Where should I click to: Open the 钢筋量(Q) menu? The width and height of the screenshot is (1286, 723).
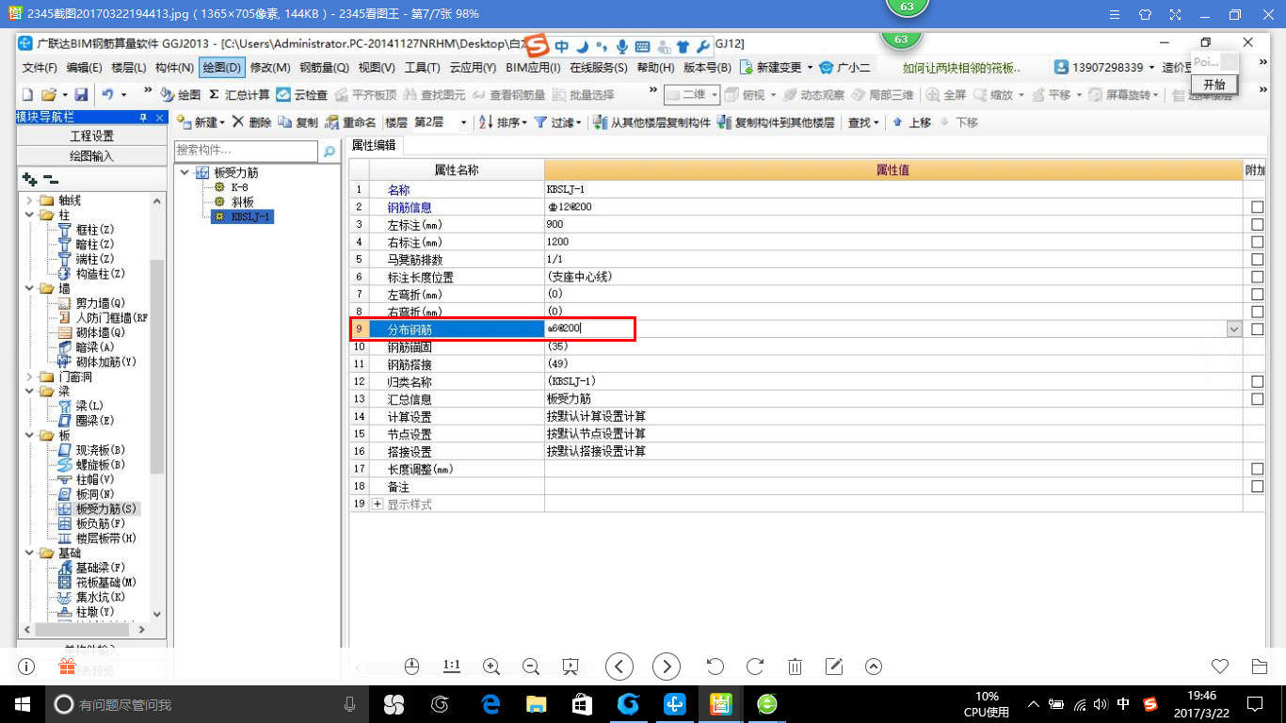(324, 68)
